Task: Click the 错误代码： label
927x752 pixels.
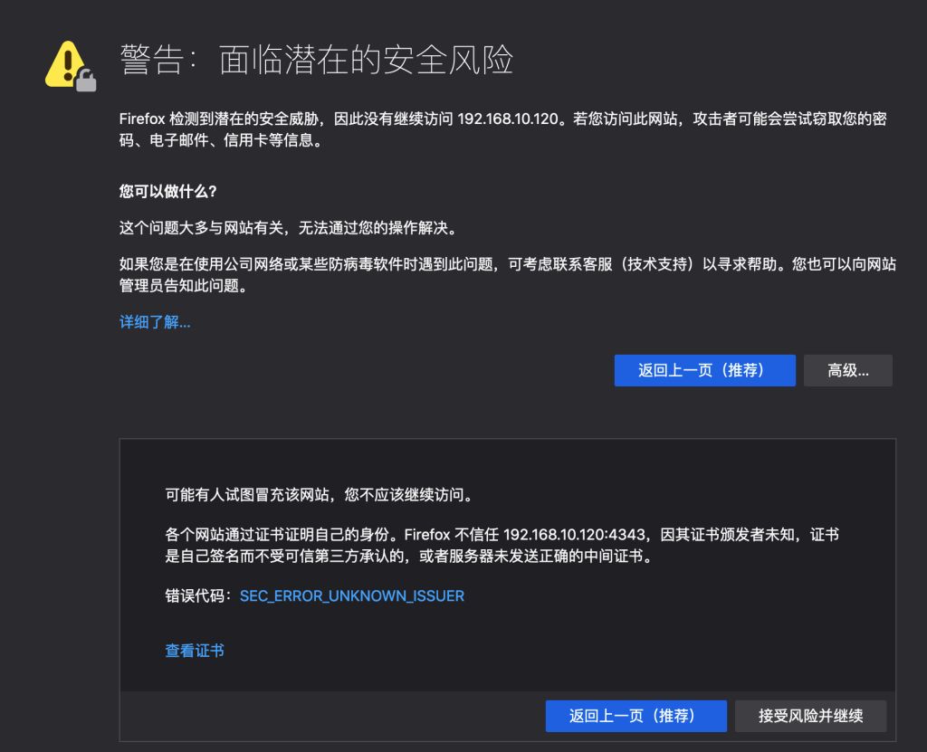Action: (x=199, y=596)
